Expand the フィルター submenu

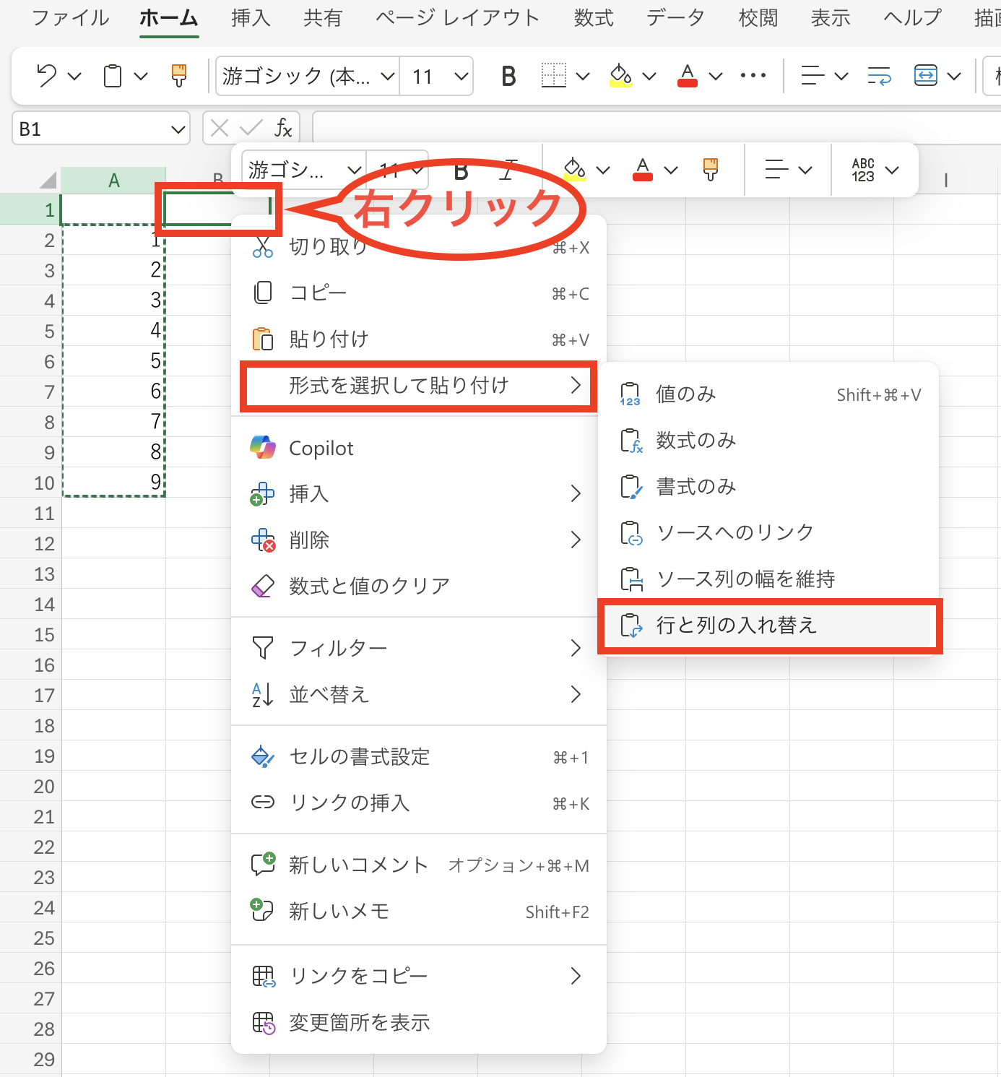[x=419, y=648]
